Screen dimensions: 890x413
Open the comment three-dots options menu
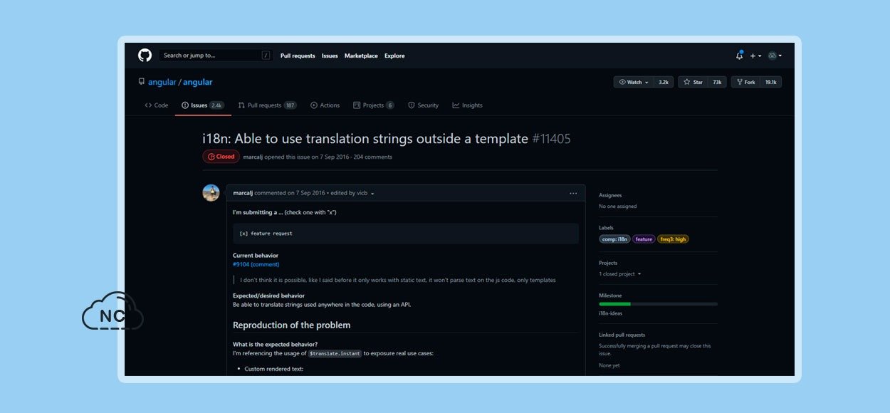click(x=573, y=193)
